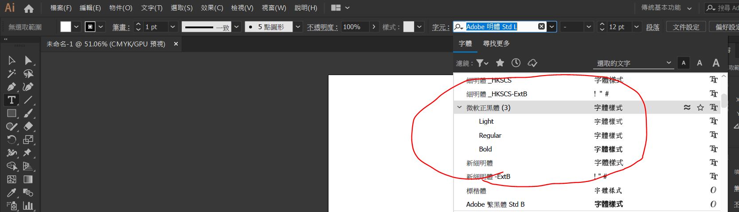The height and width of the screenshot is (212, 739).
Task: Select the Line Segment tool
Action: (x=28, y=100)
